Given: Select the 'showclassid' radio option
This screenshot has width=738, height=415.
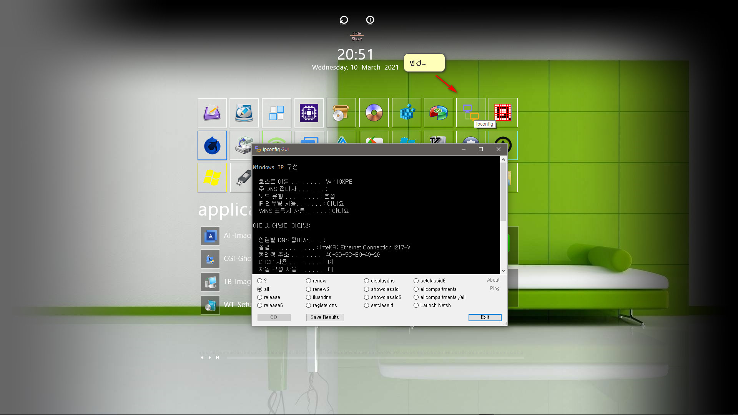Looking at the screenshot, I should [367, 289].
